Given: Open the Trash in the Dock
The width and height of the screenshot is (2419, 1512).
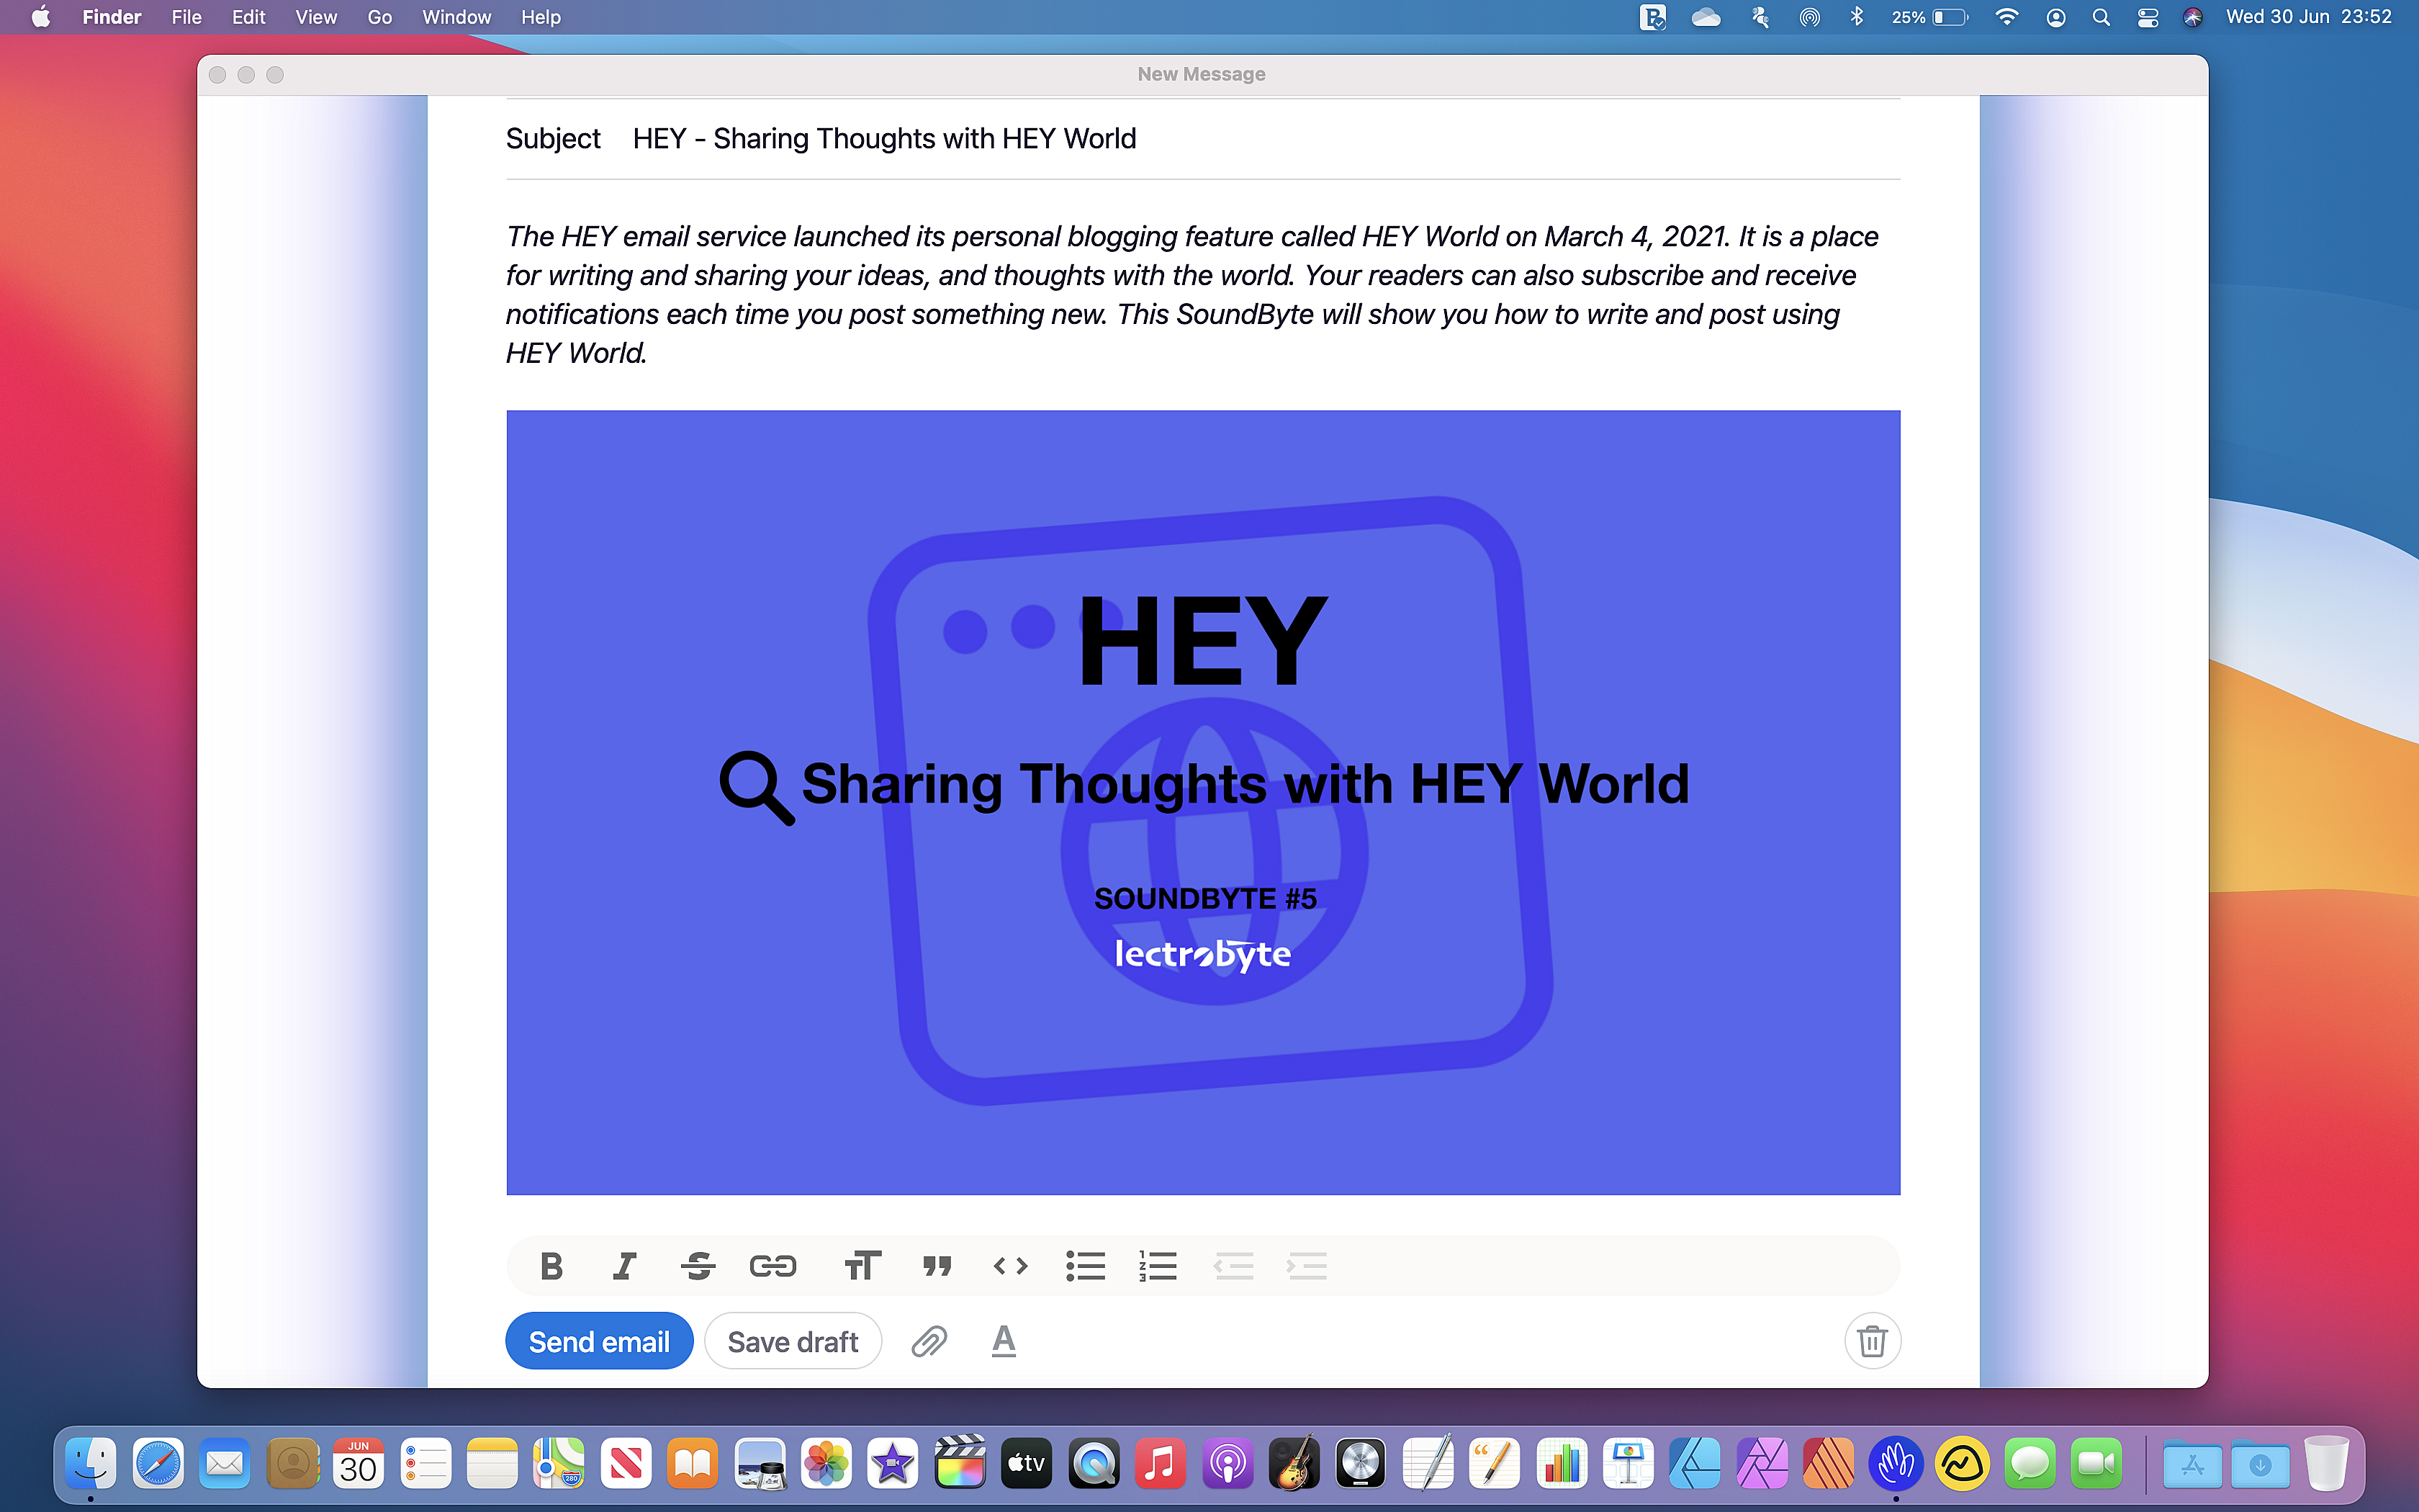Looking at the screenshot, I should click(x=2327, y=1464).
